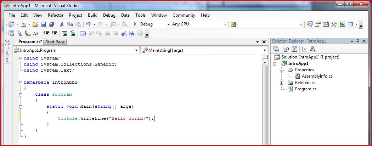Toggle Auto Hide pin on Solution Explorer

click(358, 41)
